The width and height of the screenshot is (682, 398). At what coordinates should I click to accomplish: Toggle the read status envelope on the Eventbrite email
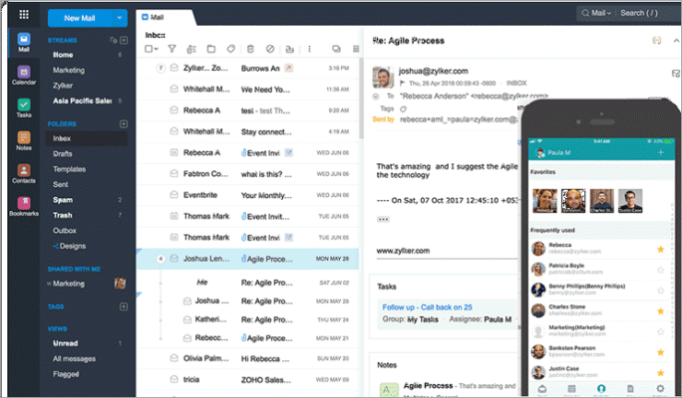173,194
